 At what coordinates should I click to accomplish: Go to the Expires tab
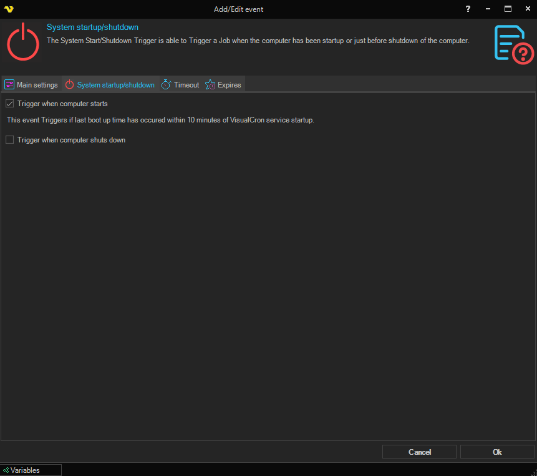(x=223, y=85)
